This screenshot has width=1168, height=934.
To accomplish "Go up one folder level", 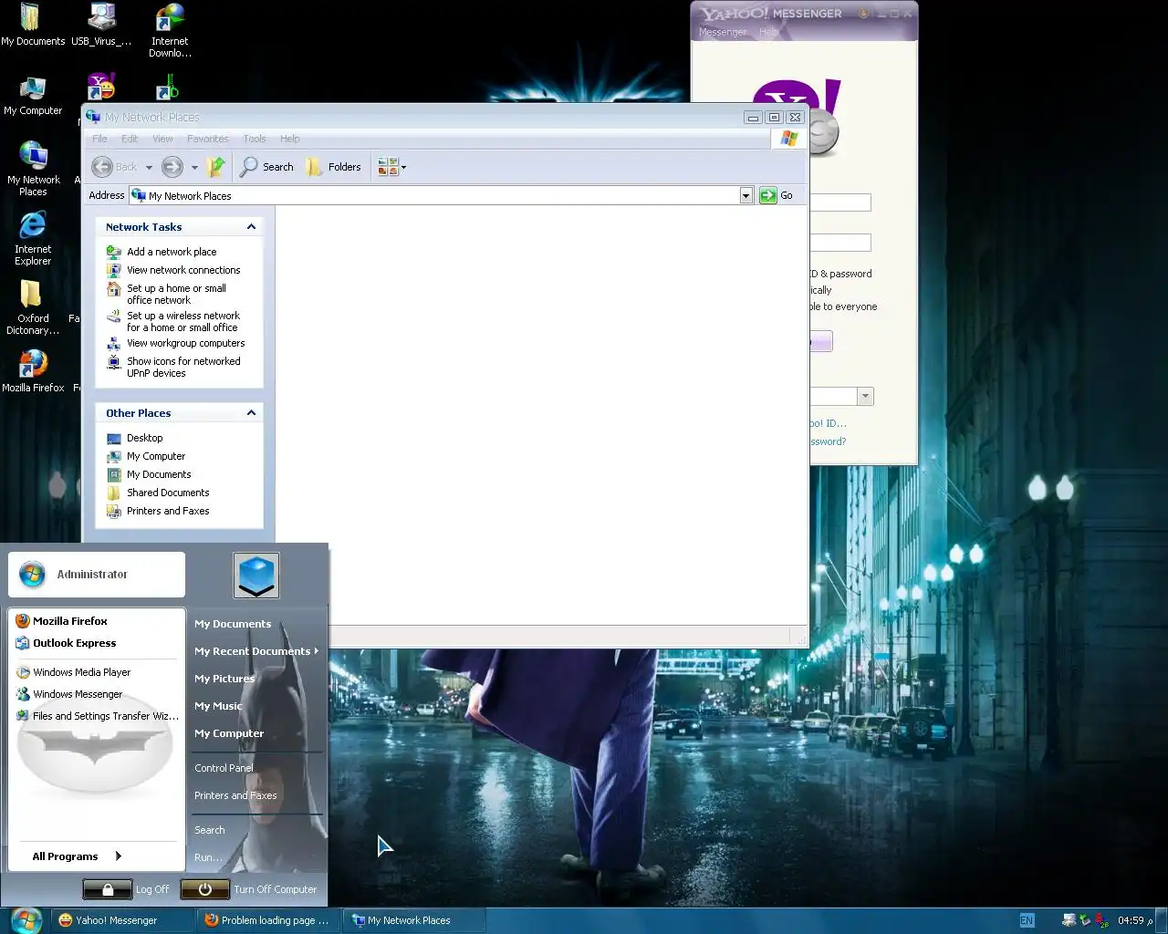I will (216, 167).
